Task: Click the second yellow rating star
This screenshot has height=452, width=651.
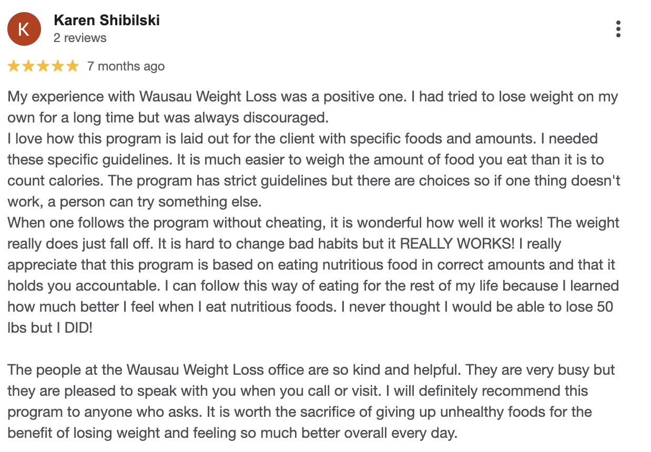Action: click(x=28, y=66)
